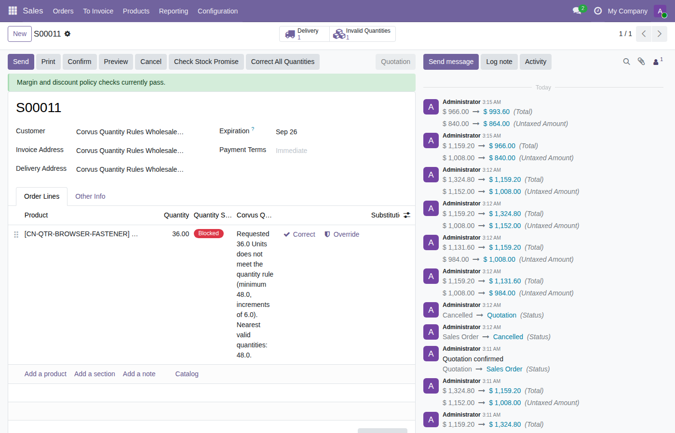Image resolution: width=675 pixels, height=433 pixels.
Task: Schedule an Activity in chatter
Action: tap(536, 62)
